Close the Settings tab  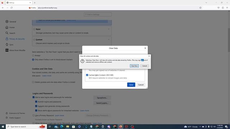[30, 3]
